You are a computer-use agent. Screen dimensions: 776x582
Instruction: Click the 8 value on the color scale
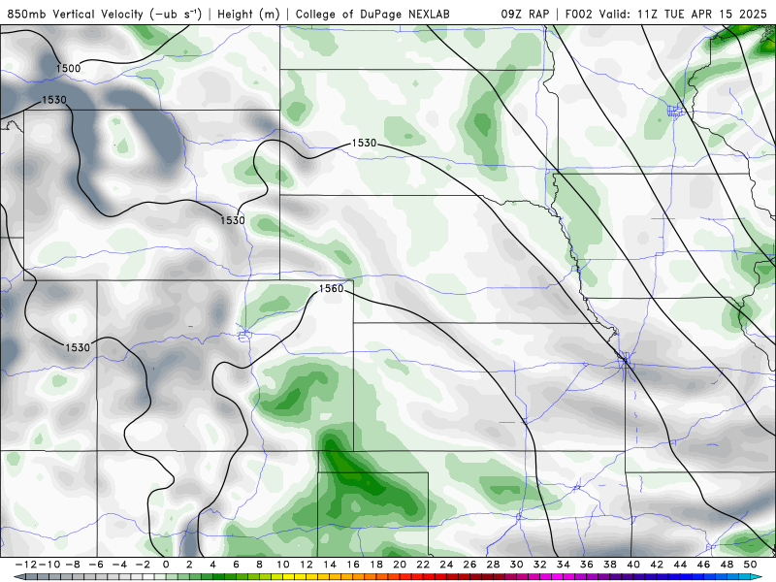coord(259,565)
